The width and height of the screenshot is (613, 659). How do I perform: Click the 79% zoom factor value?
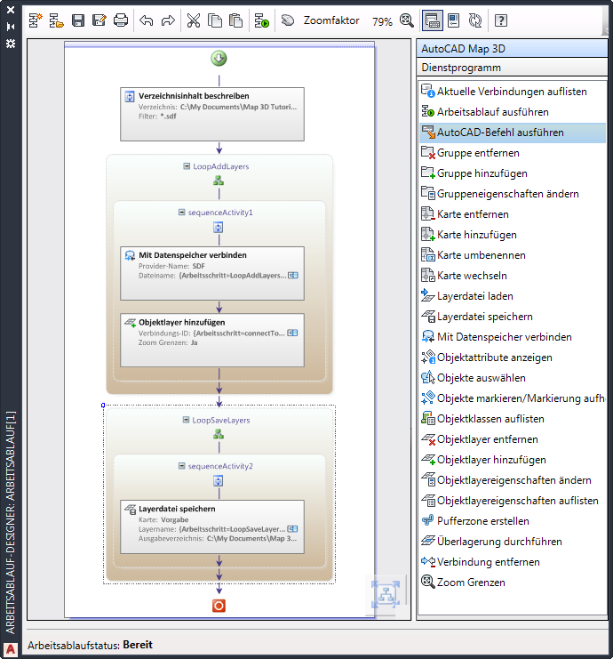coord(382,21)
